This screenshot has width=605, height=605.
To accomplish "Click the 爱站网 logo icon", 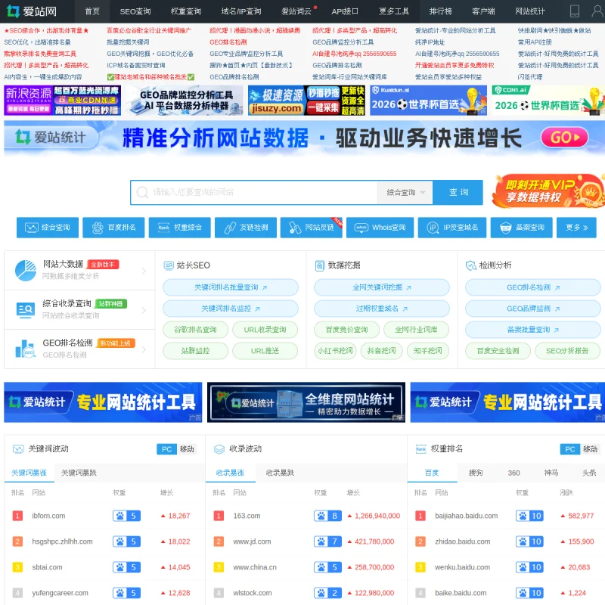I will point(13,11).
